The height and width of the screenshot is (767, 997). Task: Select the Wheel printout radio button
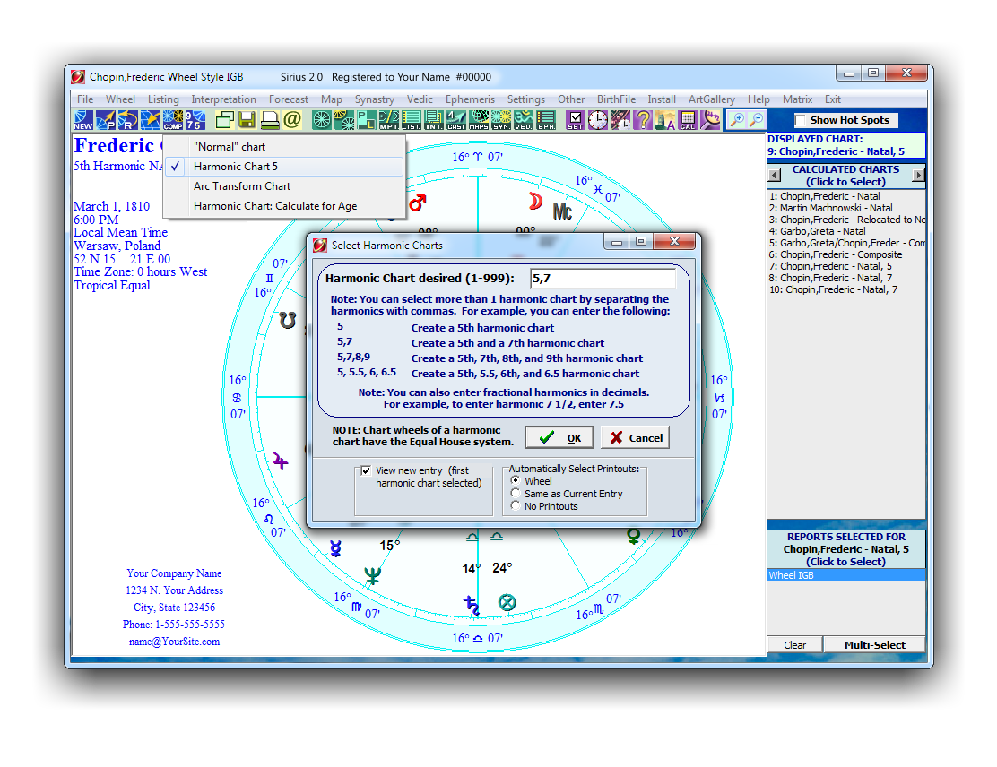515,480
